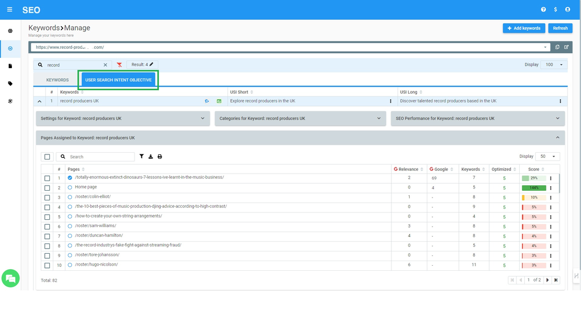Sort by Relevance column
The width and height of the screenshot is (581, 327).
(x=409, y=169)
